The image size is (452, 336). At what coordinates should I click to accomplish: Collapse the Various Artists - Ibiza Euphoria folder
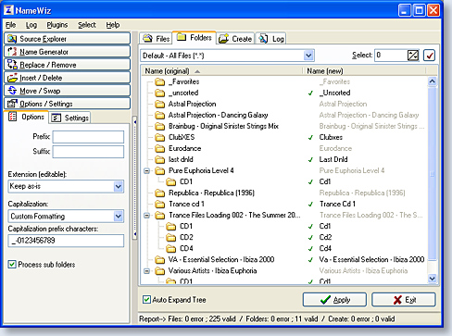point(147,271)
